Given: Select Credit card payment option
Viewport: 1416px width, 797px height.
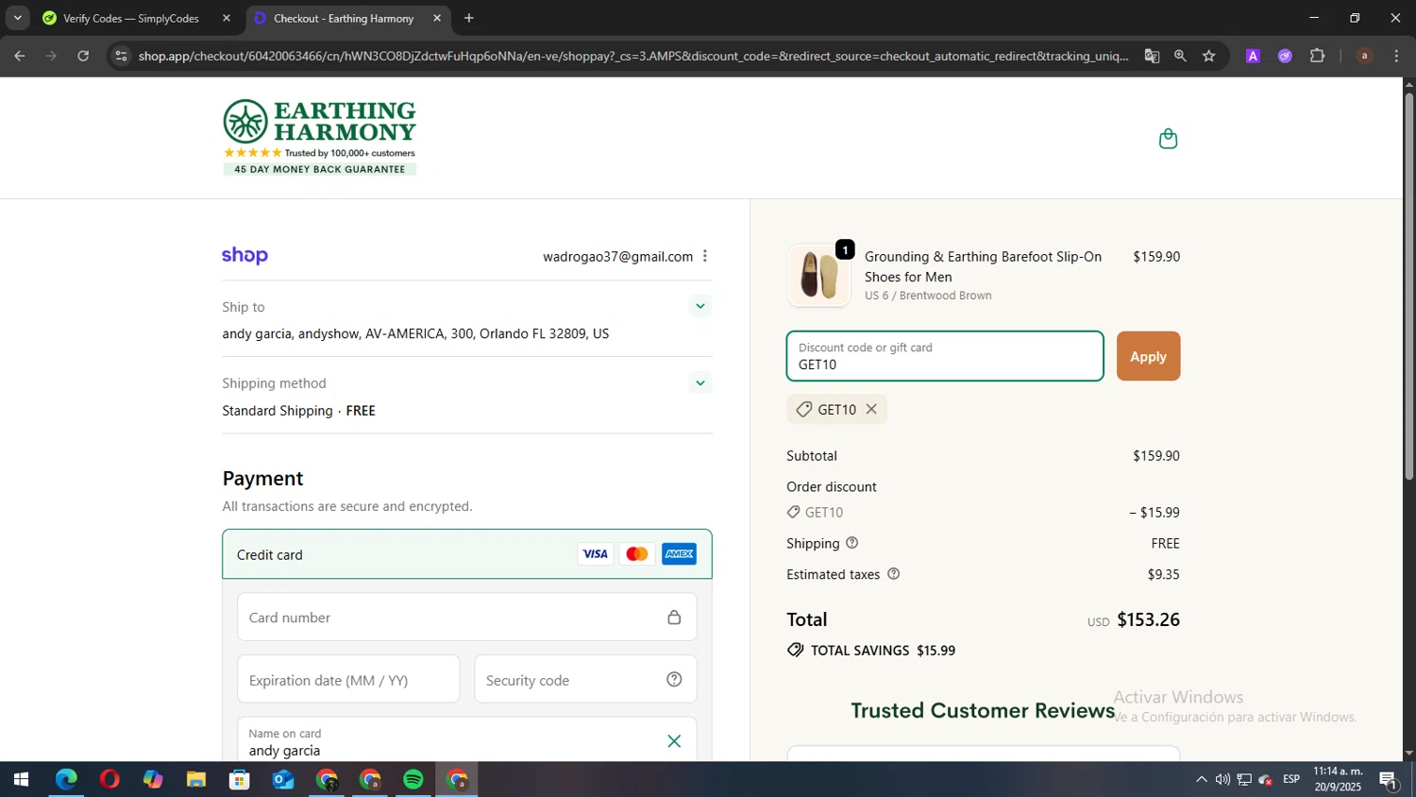Looking at the screenshot, I should (467, 554).
